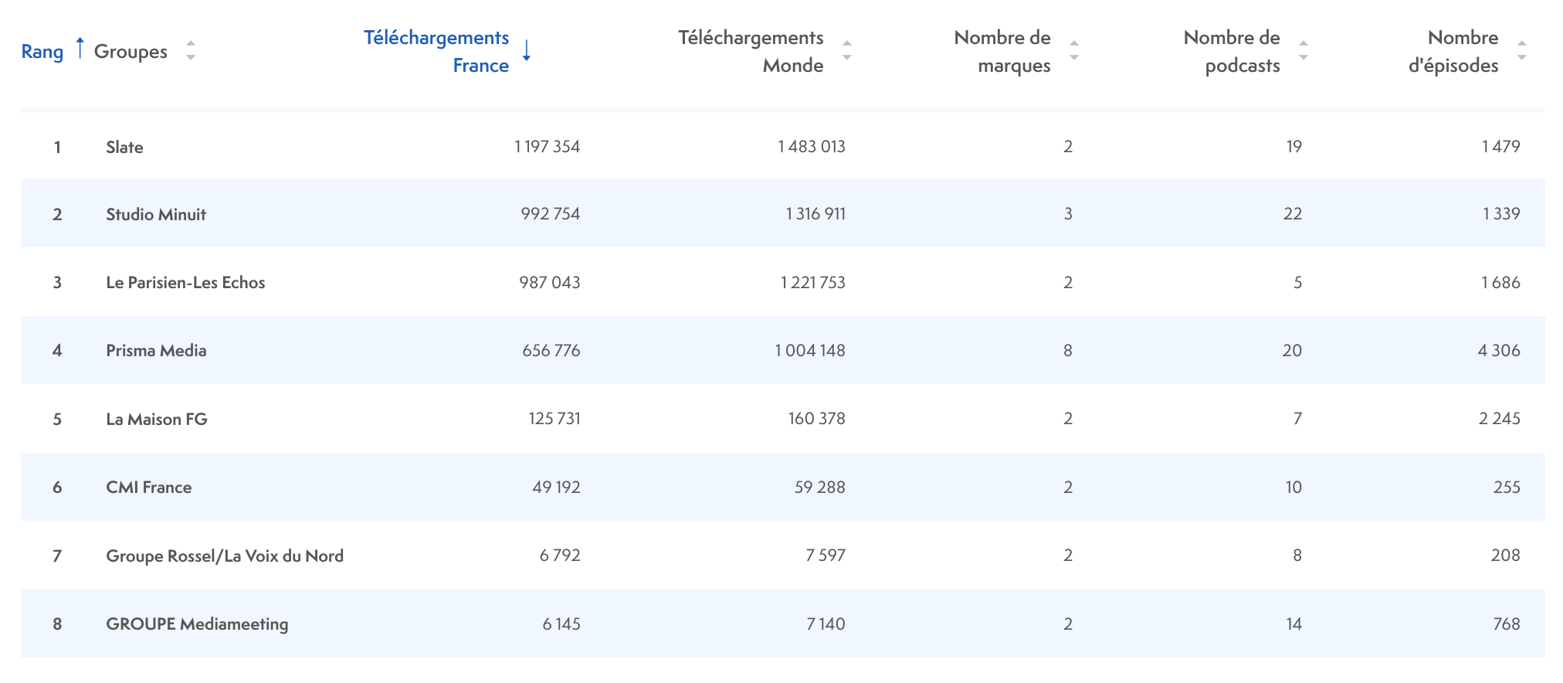
Task: Click the Le Parisien-Les Echos group name
Action: tap(185, 282)
